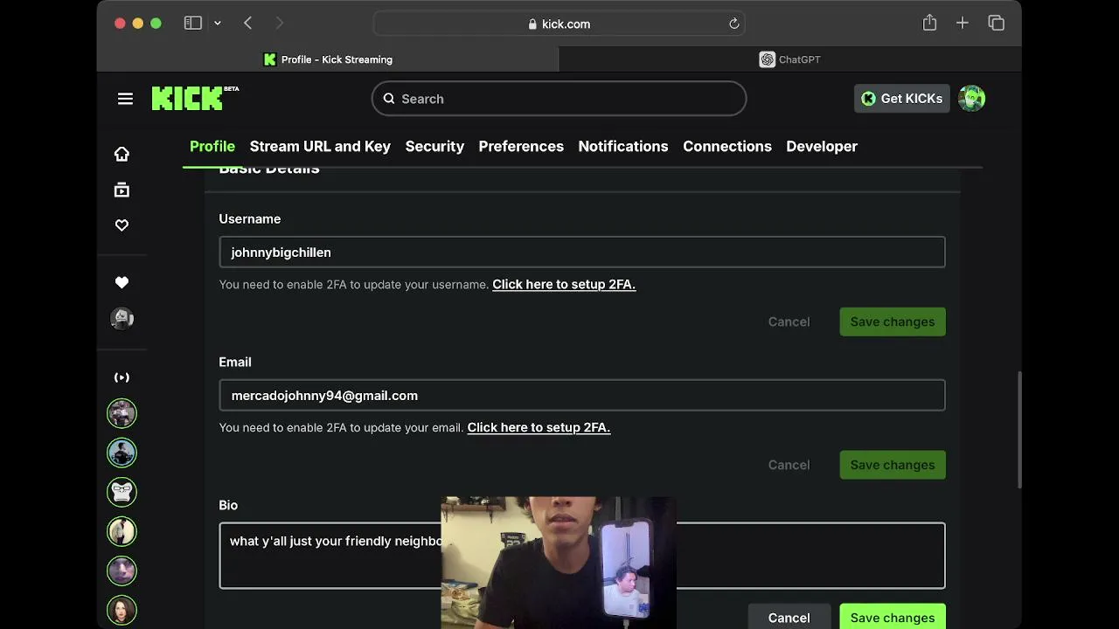The width and height of the screenshot is (1119, 629).
Task: Open Browse icon in the left sidebar
Action: [122, 190]
